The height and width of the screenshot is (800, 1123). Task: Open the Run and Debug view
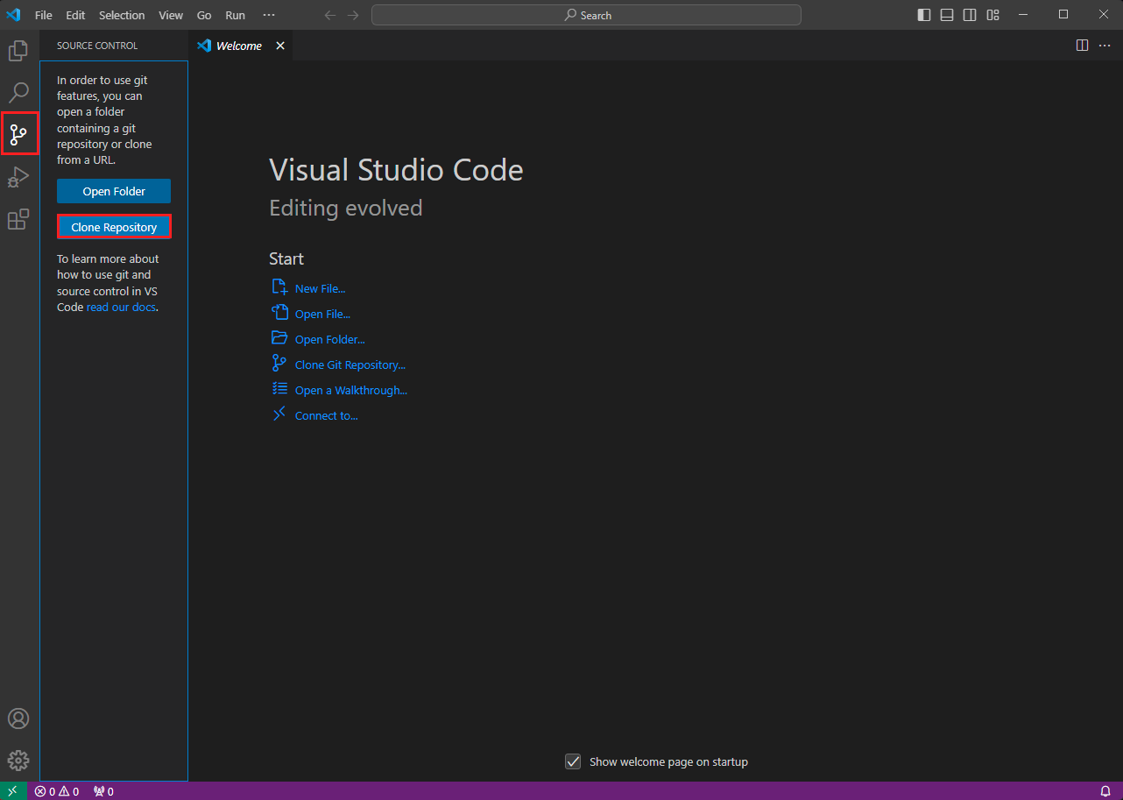click(x=18, y=177)
